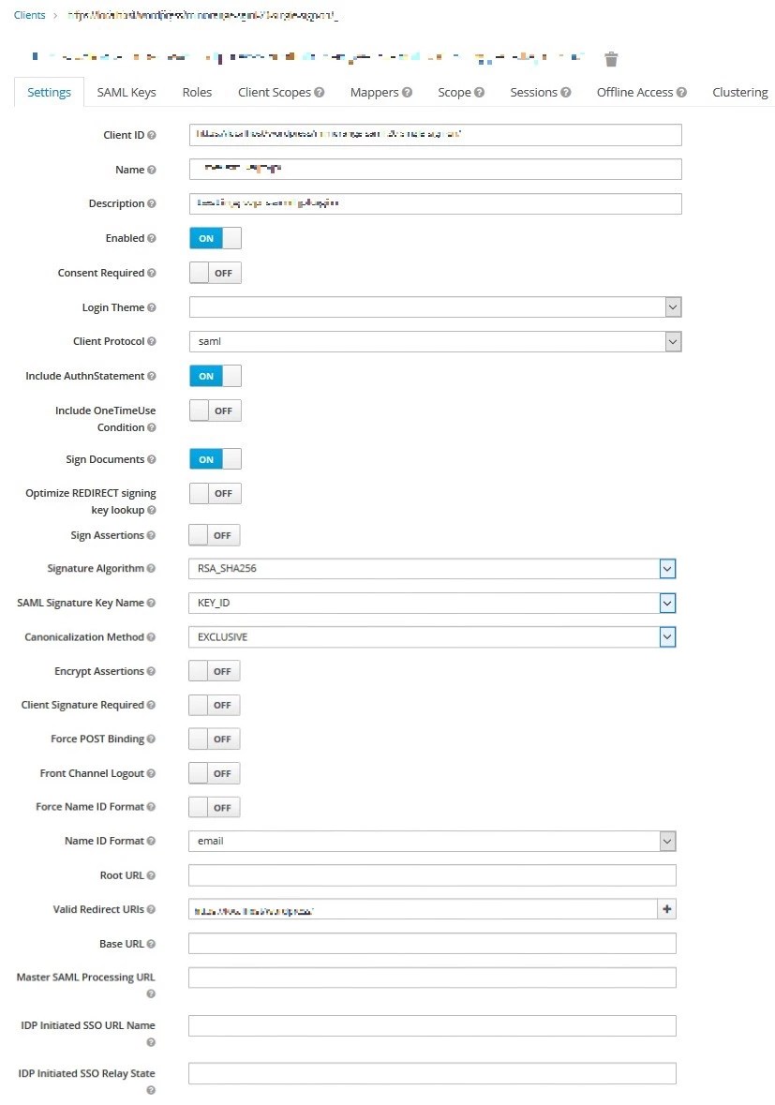
Task: Open the Client ID help tooltip
Action: tap(154, 134)
